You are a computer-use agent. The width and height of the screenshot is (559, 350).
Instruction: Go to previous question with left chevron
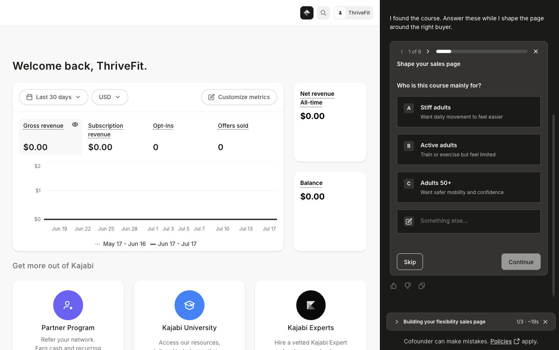click(402, 51)
